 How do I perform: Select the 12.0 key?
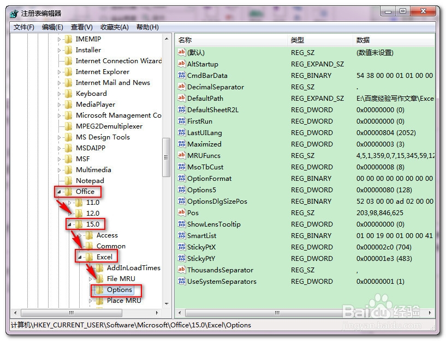tap(93, 213)
